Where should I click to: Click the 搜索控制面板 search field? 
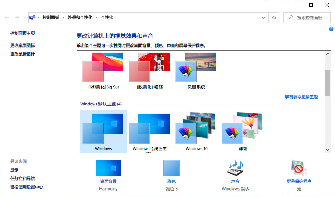point(307,18)
